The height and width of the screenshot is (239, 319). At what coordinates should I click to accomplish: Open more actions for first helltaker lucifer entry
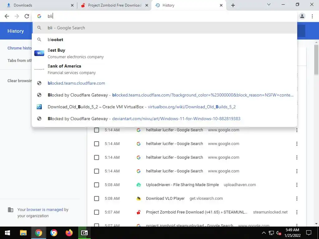[297, 130]
